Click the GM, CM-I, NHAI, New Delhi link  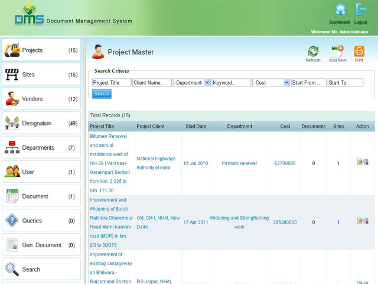158,222
